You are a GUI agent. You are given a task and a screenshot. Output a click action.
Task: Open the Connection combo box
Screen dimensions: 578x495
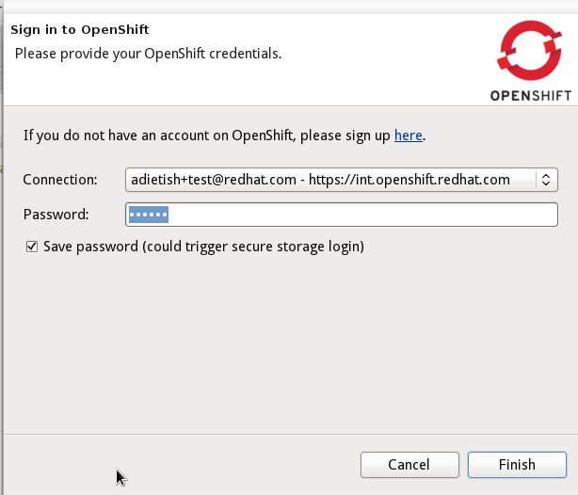tap(341, 179)
